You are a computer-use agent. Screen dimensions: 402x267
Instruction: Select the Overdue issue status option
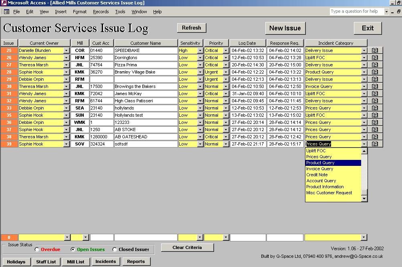point(37,249)
